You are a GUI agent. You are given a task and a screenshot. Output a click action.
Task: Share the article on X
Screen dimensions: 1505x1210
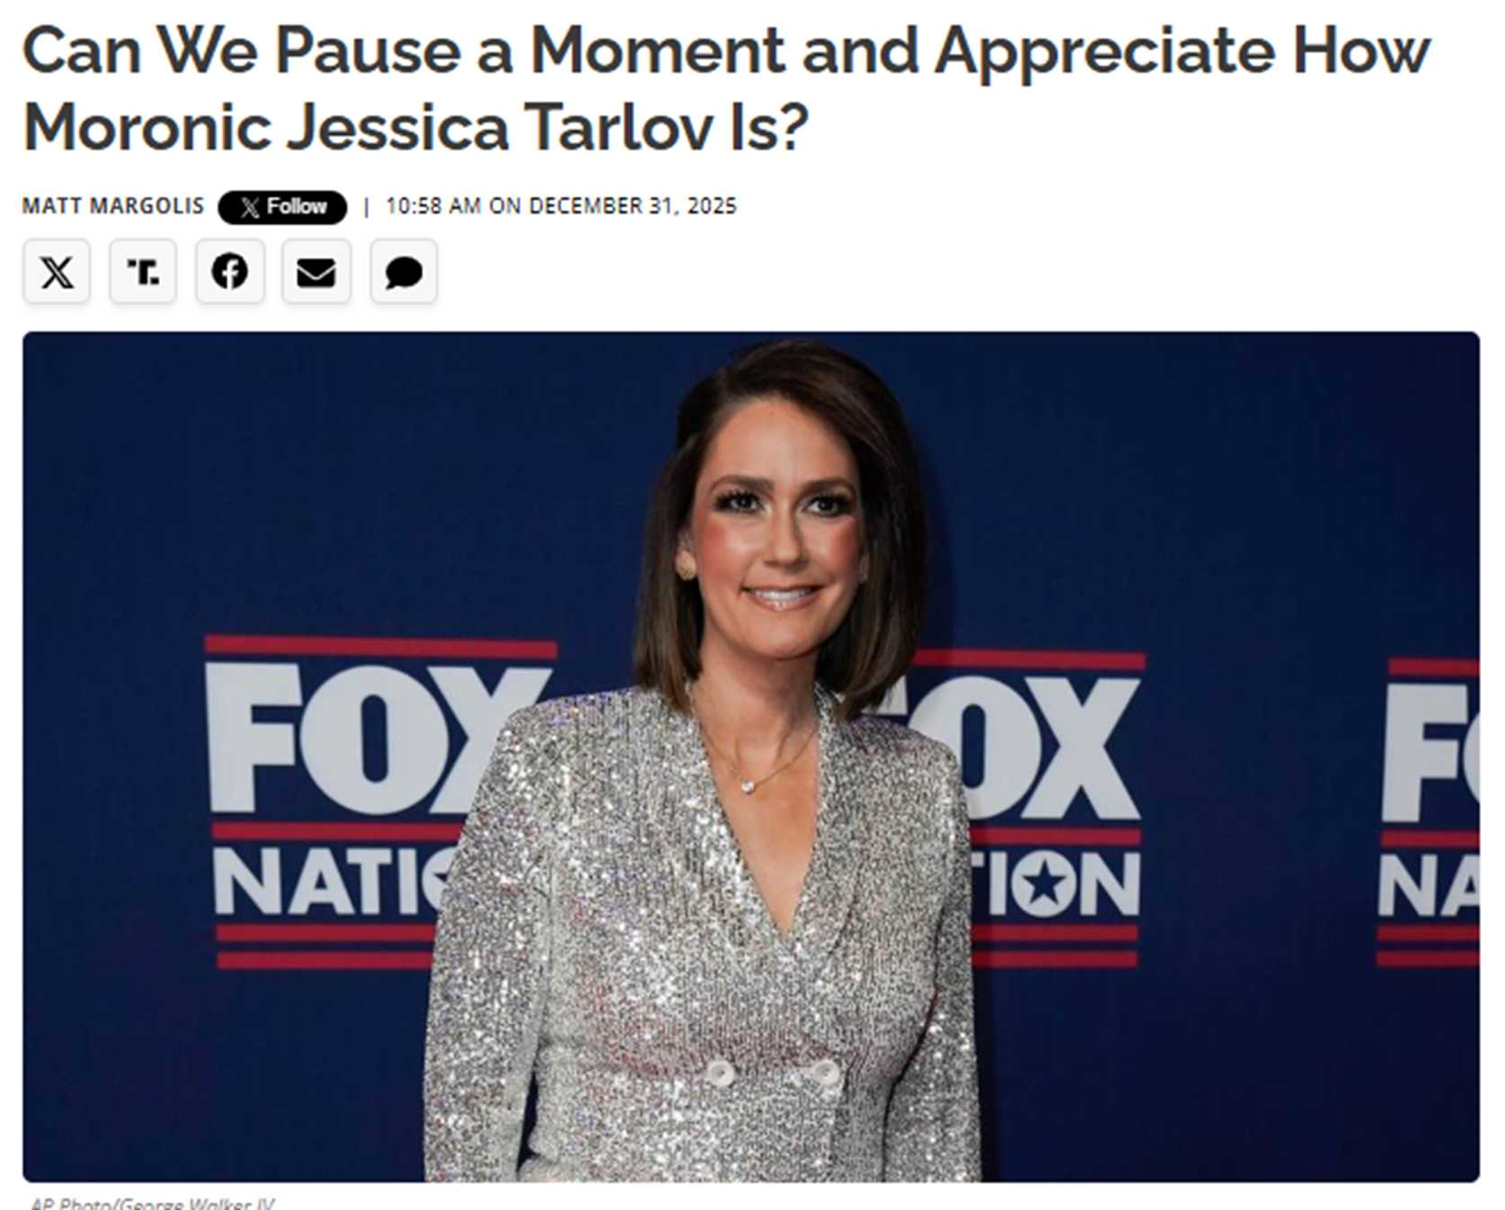57,271
